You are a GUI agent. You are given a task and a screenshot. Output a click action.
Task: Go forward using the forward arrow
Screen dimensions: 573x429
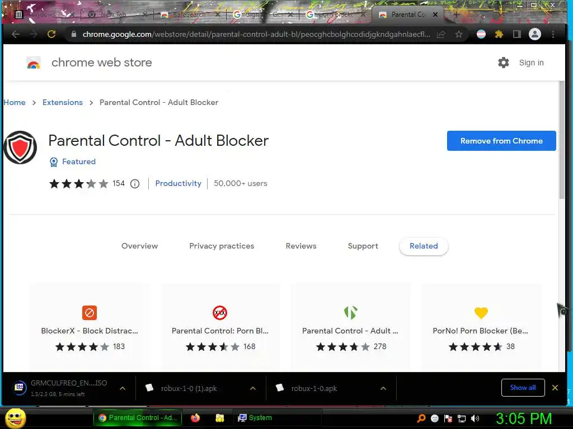tap(34, 34)
